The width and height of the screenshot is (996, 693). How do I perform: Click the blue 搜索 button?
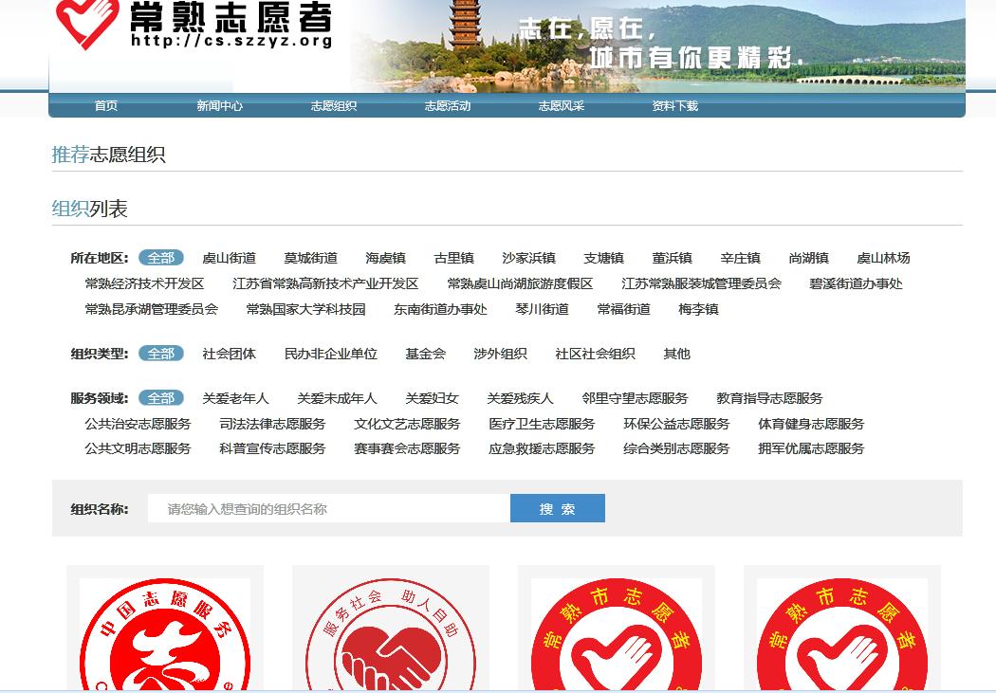[x=558, y=508]
